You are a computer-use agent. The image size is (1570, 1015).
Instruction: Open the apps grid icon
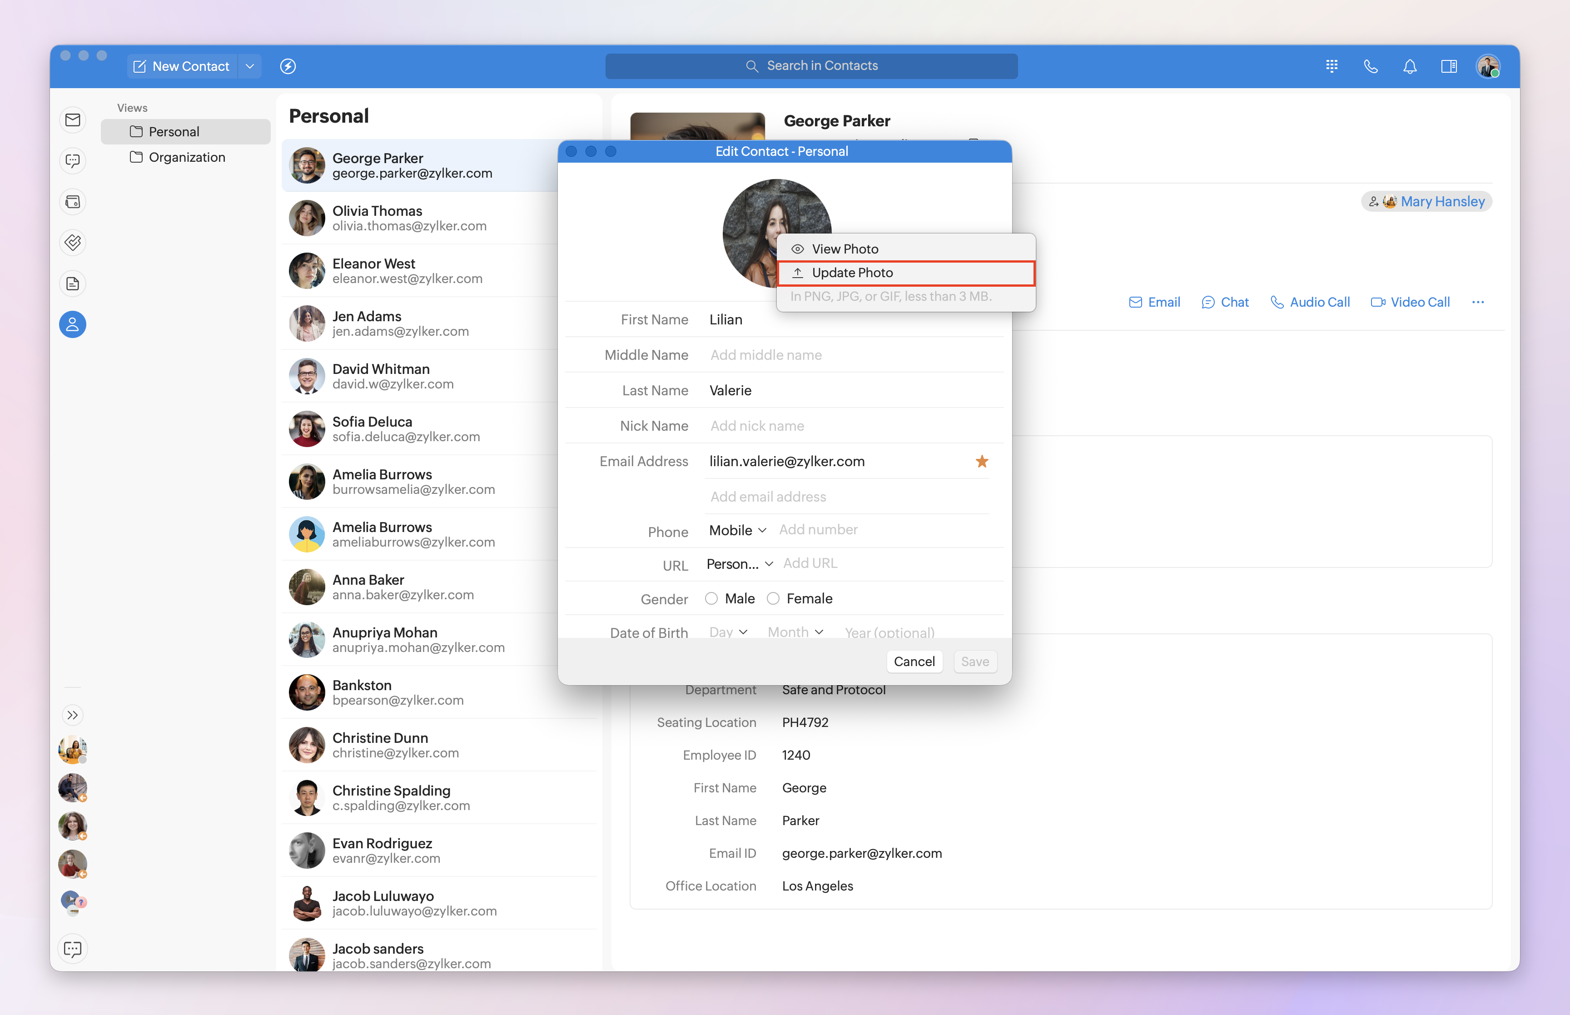pyautogui.click(x=1332, y=66)
